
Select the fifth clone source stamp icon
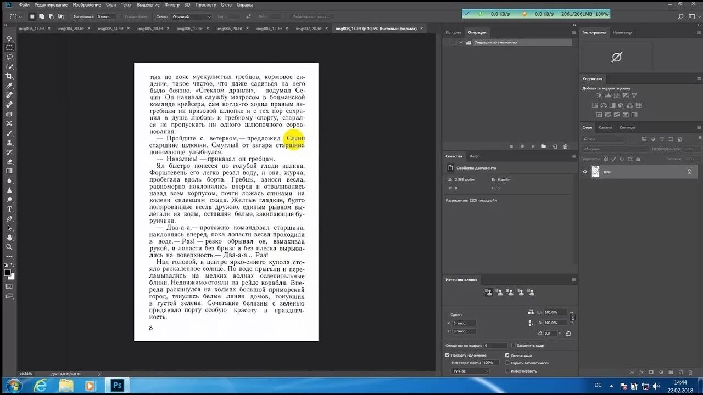click(x=532, y=292)
